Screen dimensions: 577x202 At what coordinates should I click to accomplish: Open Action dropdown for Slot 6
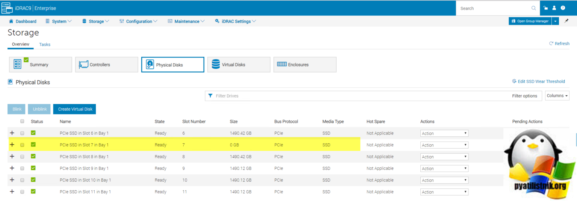coord(444,133)
